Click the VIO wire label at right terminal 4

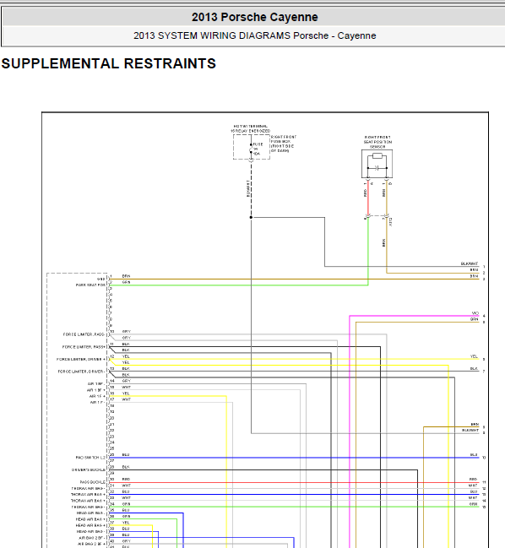[x=475, y=313]
